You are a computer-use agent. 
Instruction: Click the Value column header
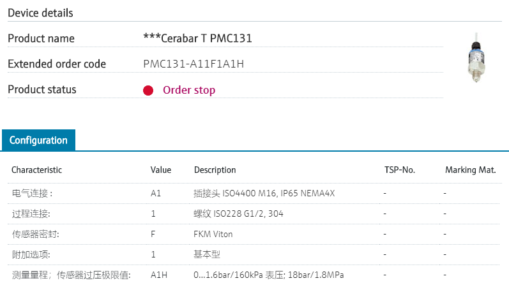click(161, 170)
